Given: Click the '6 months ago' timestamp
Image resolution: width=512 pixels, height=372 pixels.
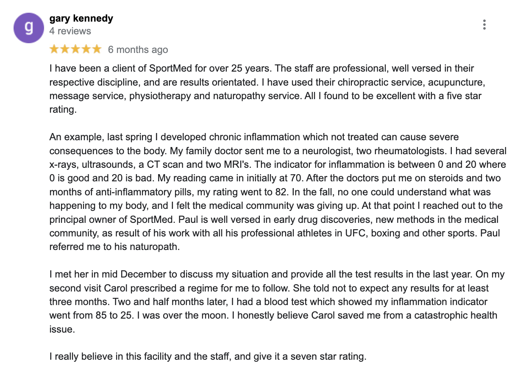Looking at the screenshot, I should tap(138, 50).
